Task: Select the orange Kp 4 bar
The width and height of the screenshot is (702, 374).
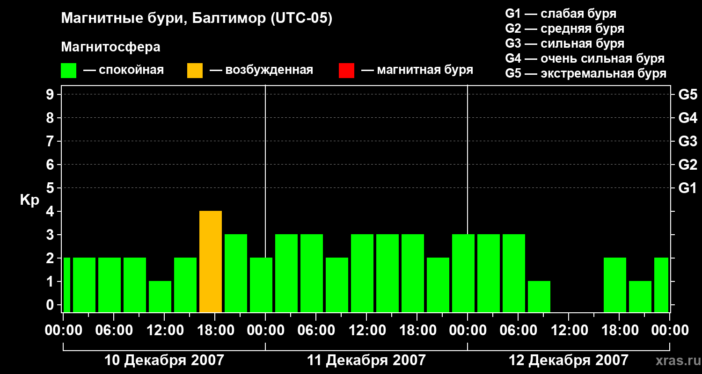Action: [211, 262]
